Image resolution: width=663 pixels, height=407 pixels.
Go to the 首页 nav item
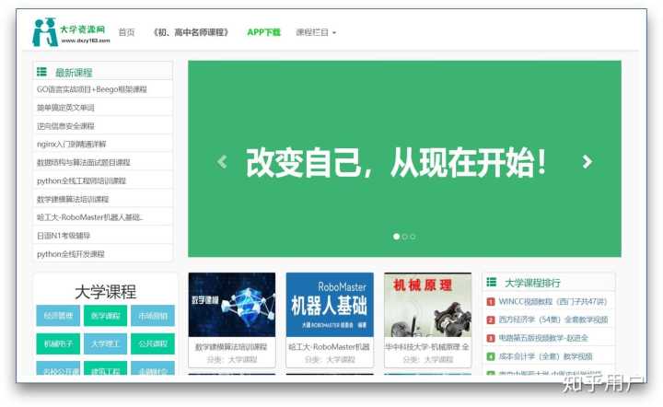(126, 32)
